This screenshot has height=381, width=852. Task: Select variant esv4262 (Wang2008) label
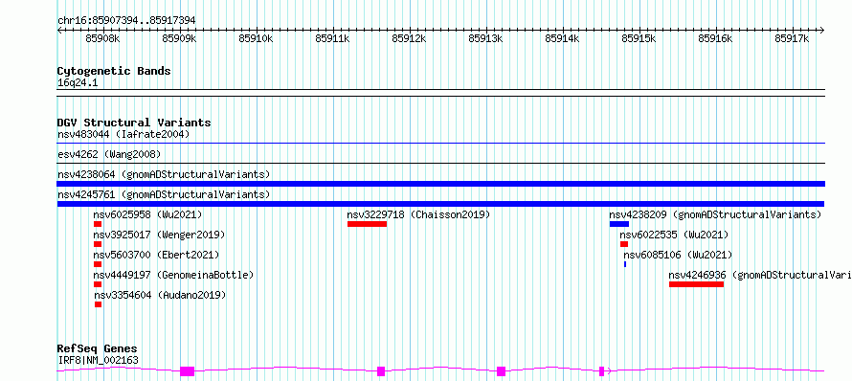109,154
